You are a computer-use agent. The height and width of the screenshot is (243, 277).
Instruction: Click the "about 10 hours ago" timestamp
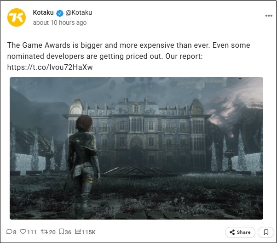click(x=60, y=23)
